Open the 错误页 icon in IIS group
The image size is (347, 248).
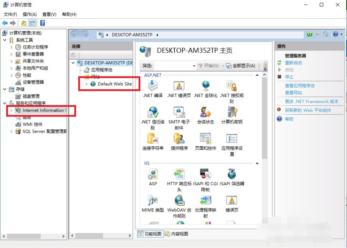pos(232,200)
